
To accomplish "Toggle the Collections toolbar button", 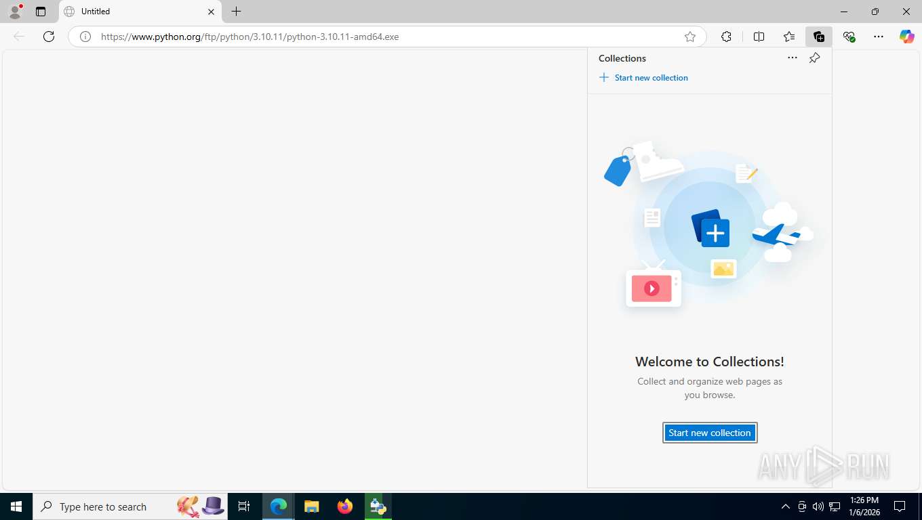I will pyautogui.click(x=819, y=37).
